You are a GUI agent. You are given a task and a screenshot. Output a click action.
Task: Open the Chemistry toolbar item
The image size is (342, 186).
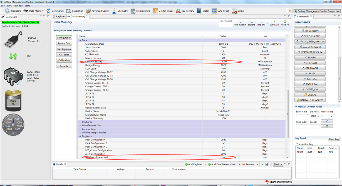pos(120,11)
